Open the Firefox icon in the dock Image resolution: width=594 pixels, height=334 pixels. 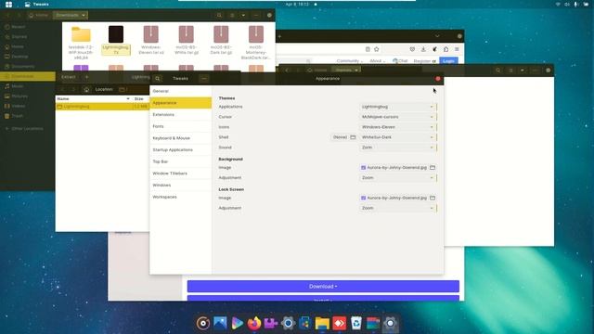tap(254, 323)
